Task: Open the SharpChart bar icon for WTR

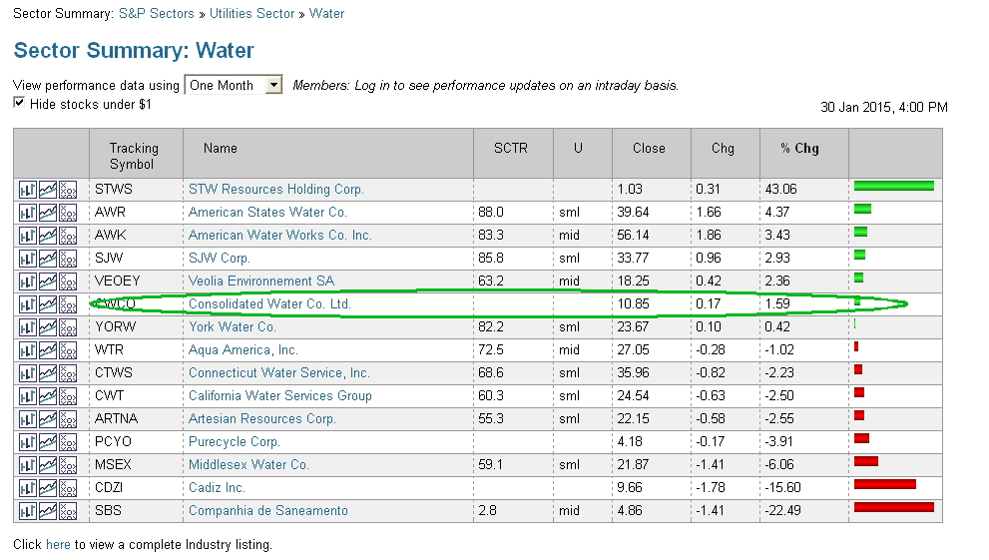Action: tap(28, 350)
